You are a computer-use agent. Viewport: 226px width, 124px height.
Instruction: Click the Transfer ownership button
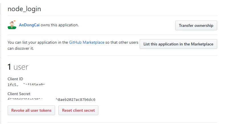196,25
